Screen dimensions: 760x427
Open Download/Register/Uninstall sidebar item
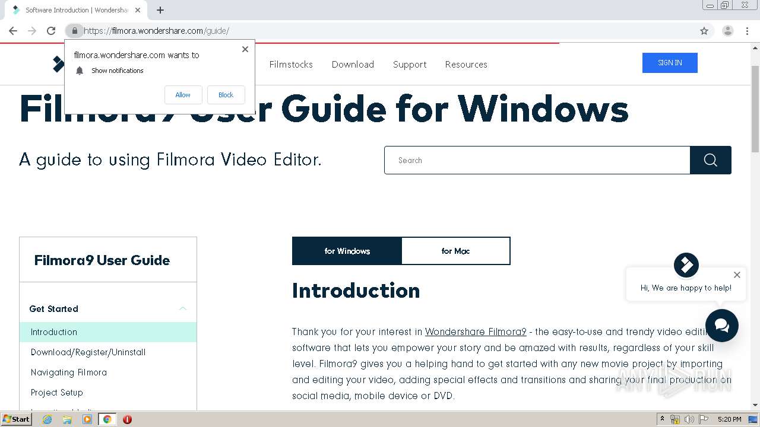pos(88,352)
